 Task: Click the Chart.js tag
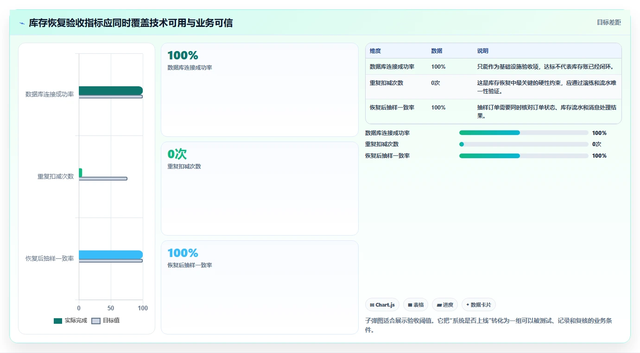coord(382,305)
